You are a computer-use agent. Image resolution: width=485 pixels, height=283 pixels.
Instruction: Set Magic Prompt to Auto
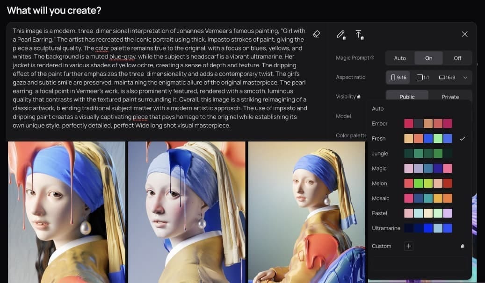[400, 58]
